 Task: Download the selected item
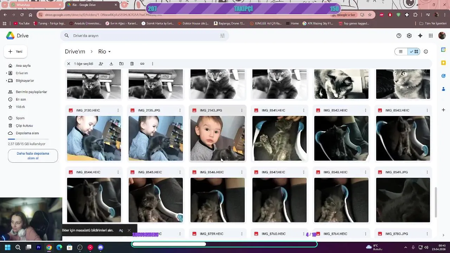pos(111,64)
